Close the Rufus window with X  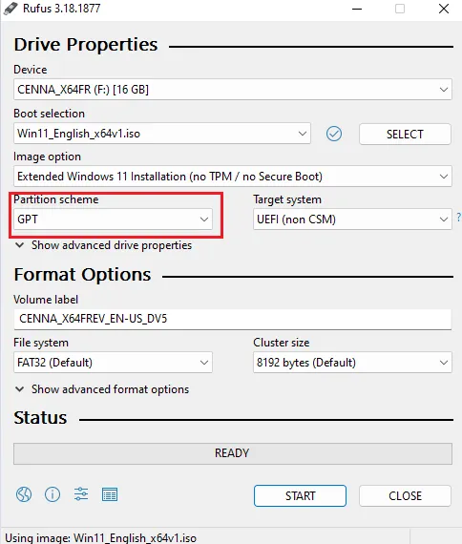pos(444,9)
